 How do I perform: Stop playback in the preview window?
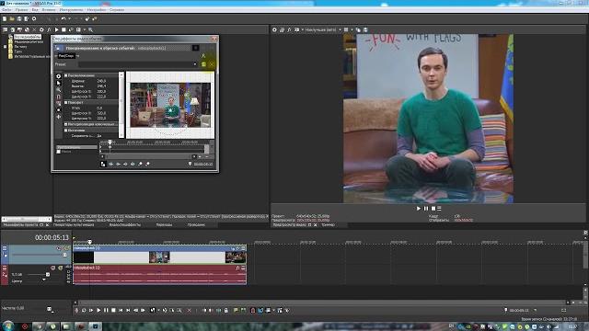433,209
